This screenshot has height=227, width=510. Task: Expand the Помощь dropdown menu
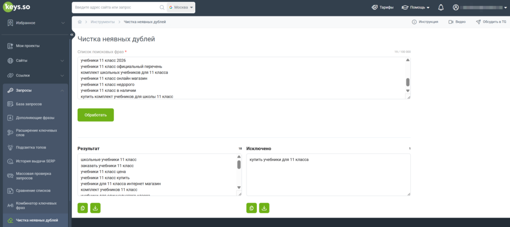pos(416,7)
